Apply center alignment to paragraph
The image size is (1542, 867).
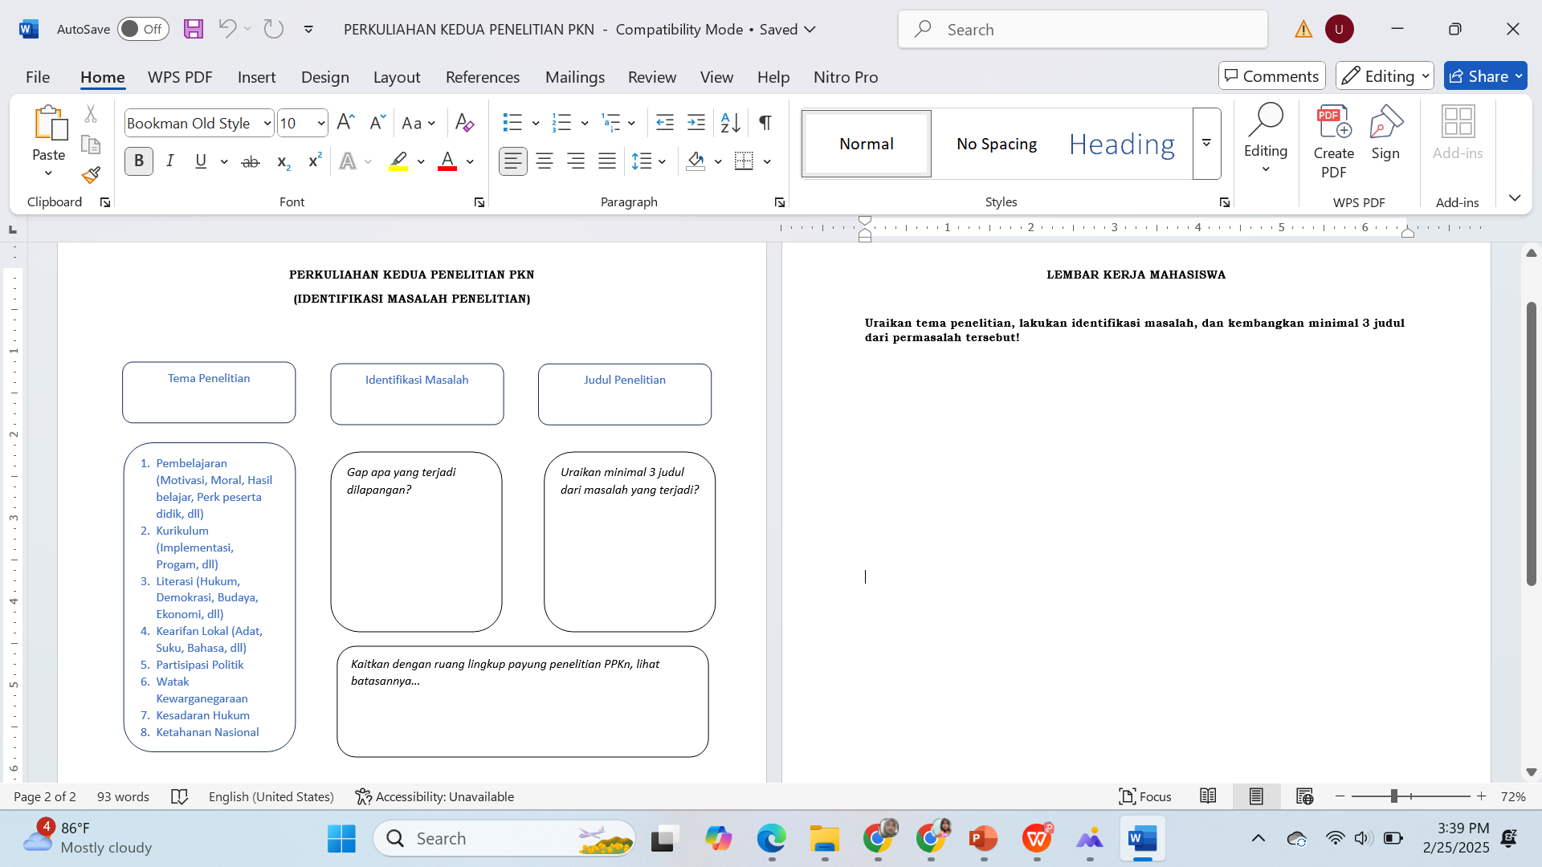(545, 161)
